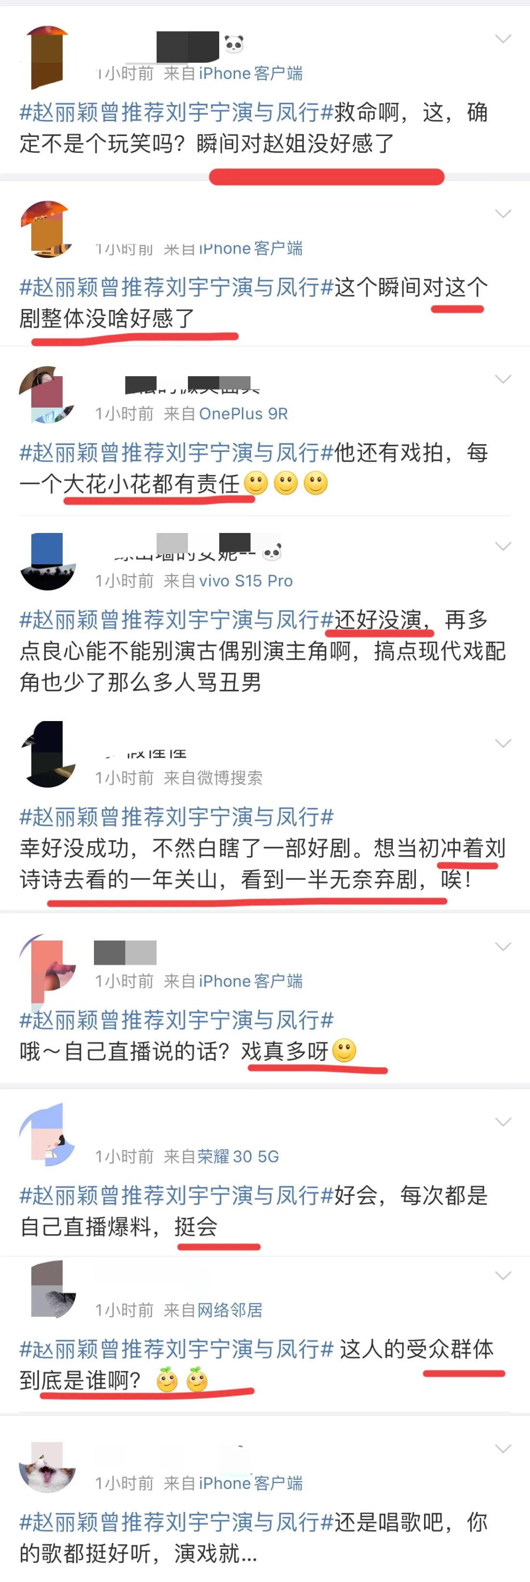Screen dimensions: 530x1582
Task: Tap the avatar of the OnePlus 9R poster
Action: point(47,395)
